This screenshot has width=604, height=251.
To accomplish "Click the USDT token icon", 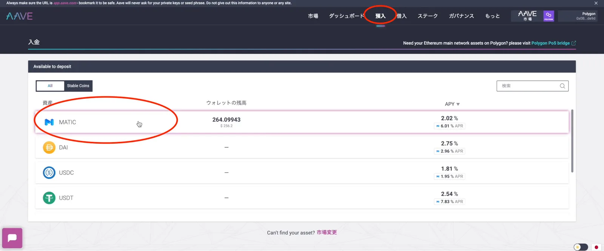I will click(x=49, y=198).
